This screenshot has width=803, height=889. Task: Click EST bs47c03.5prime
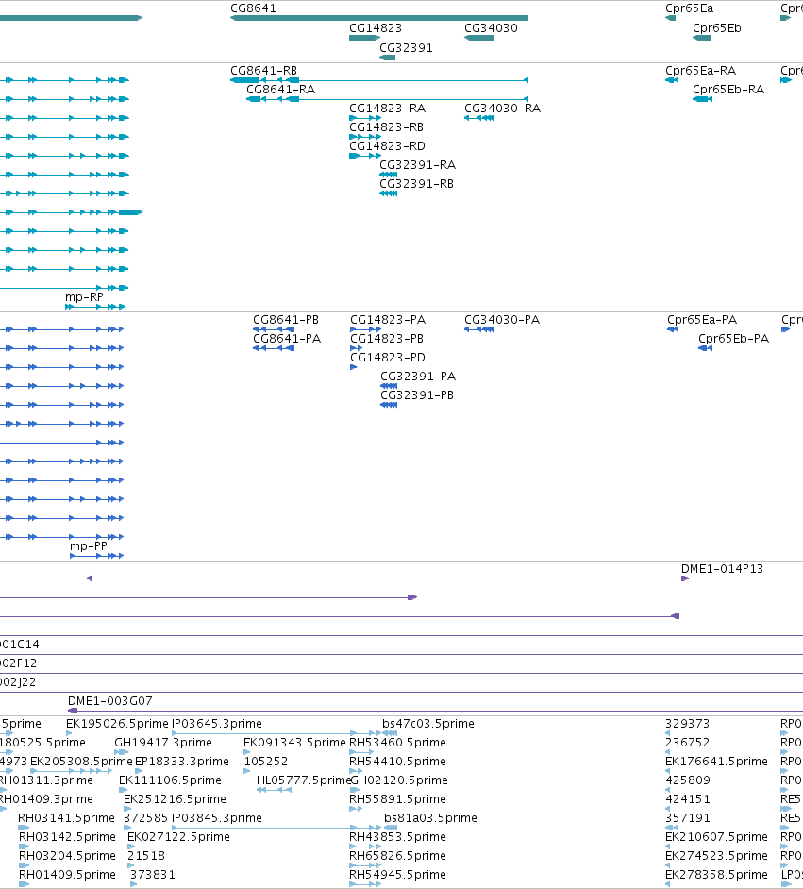428,724
